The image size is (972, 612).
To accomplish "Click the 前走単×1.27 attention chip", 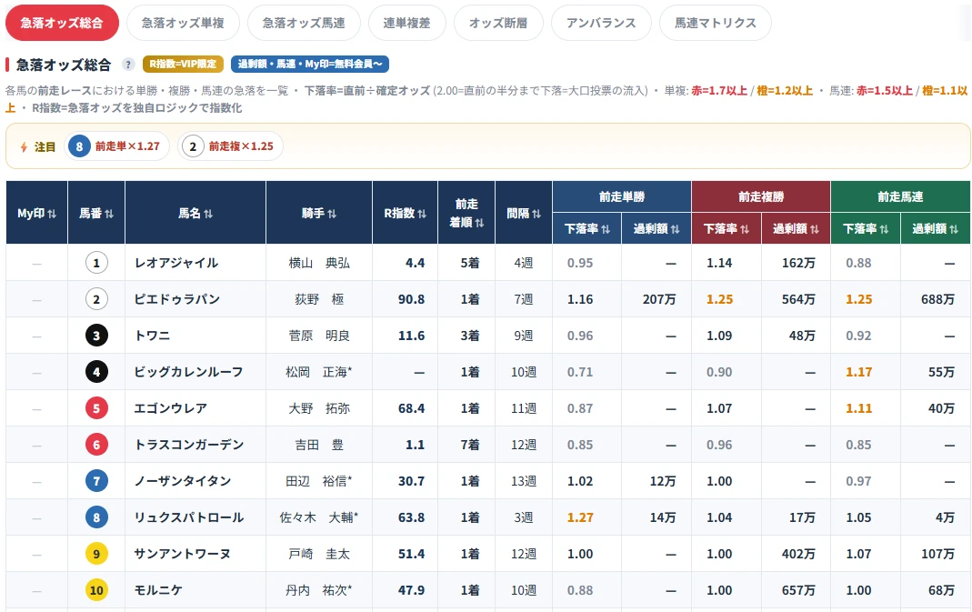I will (116, 146).
